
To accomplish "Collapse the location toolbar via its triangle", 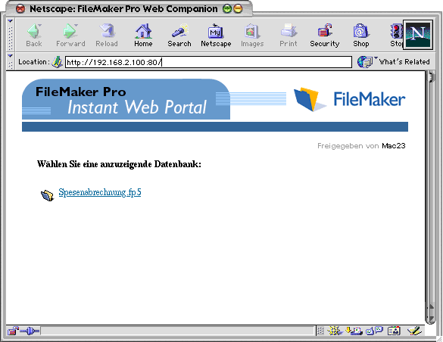I will point(10,56).
